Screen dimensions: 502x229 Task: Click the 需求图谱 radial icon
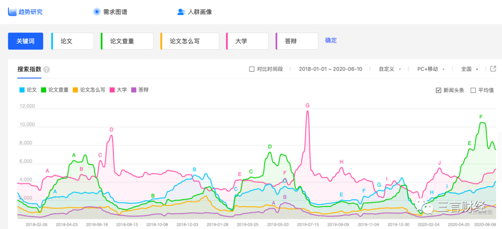tap(97, 12)
